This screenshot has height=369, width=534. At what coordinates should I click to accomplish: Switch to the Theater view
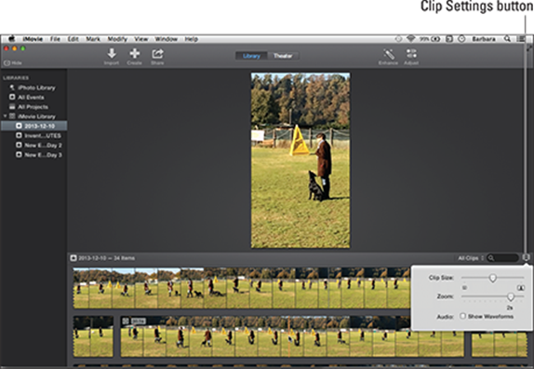(x=283, y=56)
